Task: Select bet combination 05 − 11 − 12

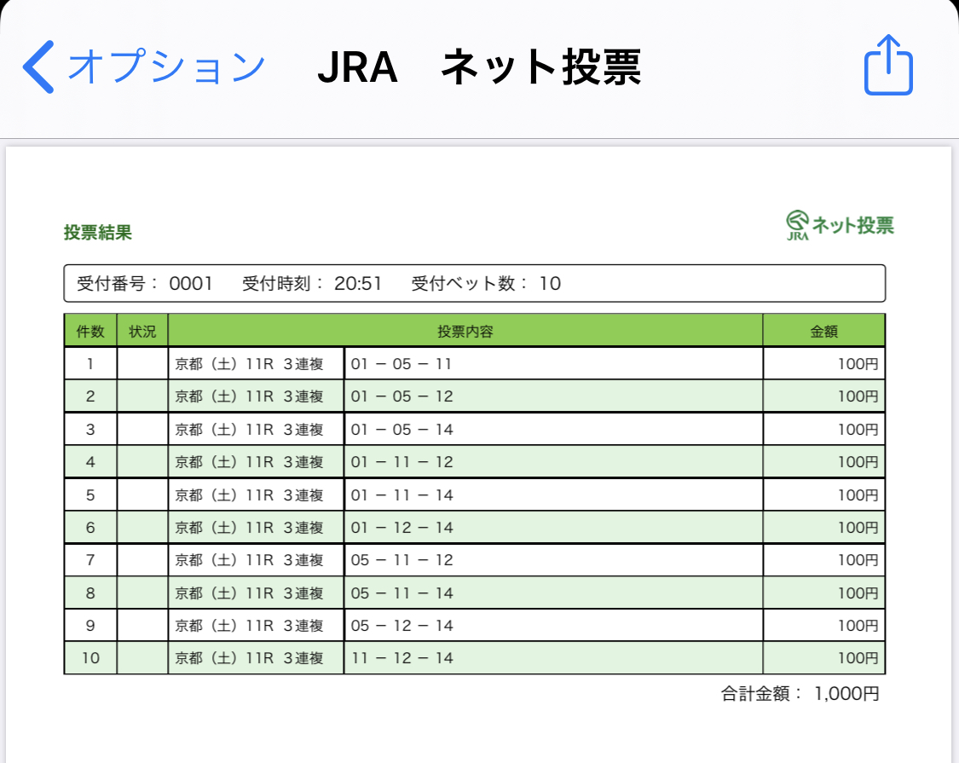Action: coord(402,560)
